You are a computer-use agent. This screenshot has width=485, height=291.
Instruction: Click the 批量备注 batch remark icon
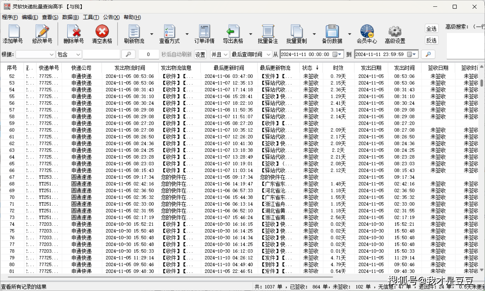pos(268,34)
